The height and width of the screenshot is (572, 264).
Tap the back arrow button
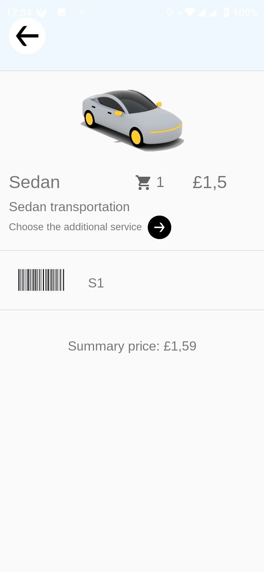27,36
